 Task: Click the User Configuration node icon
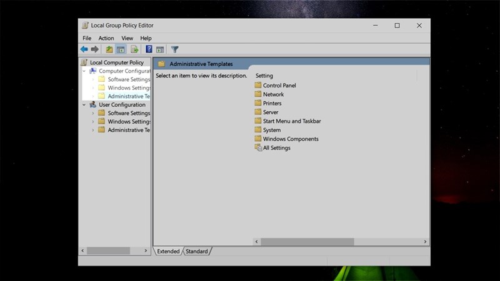[92, 104]
